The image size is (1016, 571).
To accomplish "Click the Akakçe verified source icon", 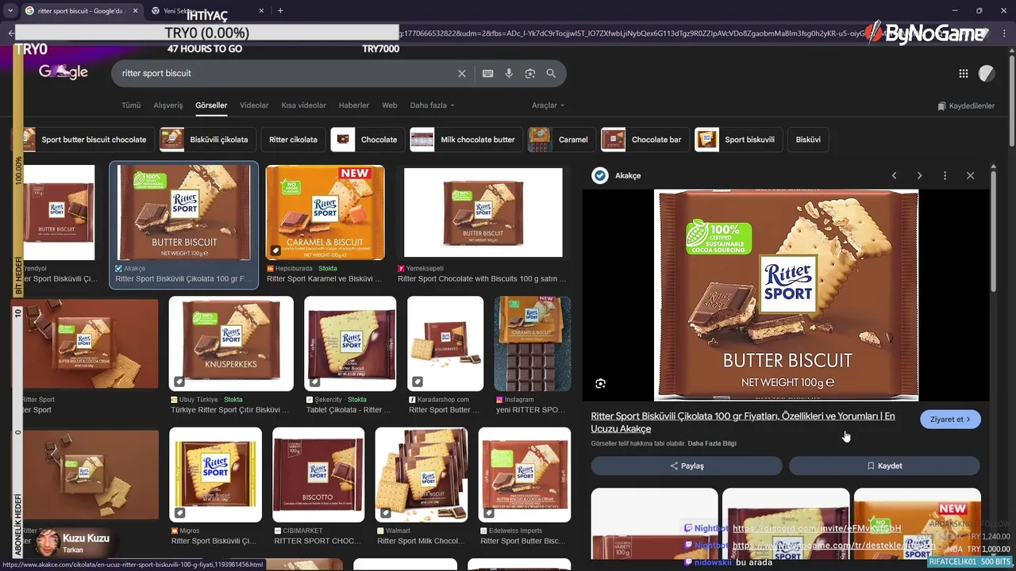I will click(601, 175).
